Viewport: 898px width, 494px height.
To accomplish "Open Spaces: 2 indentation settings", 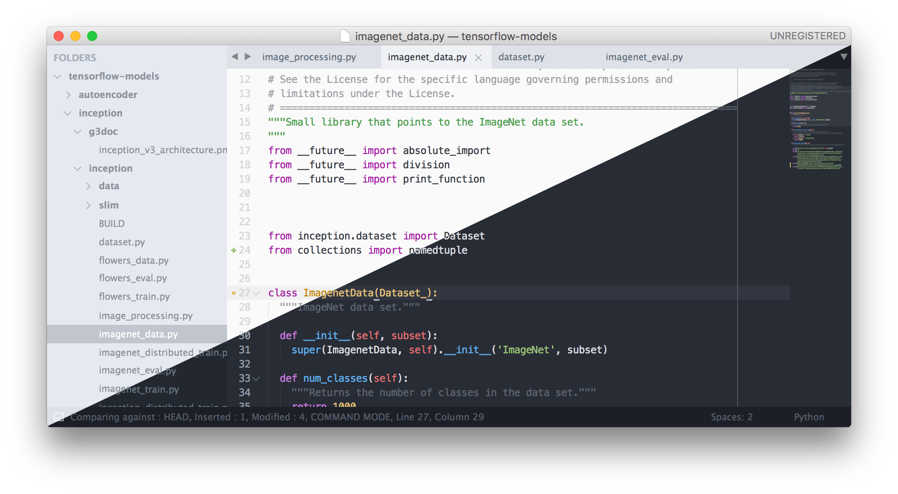I will pyautogui.click(x=731, y=417).
